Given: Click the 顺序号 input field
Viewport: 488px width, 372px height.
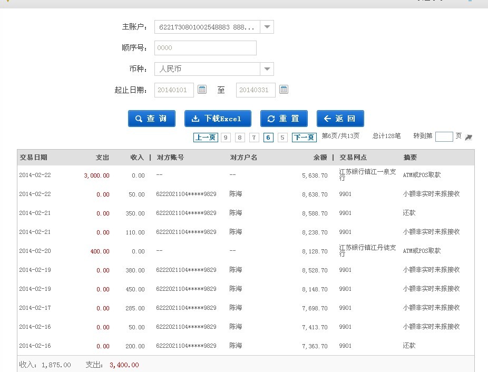Looking at the screenshot, I should pyautogui.click(x=205, y=48).
